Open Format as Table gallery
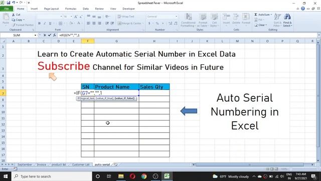The image size is (321, 181). [x=203, y=20]
